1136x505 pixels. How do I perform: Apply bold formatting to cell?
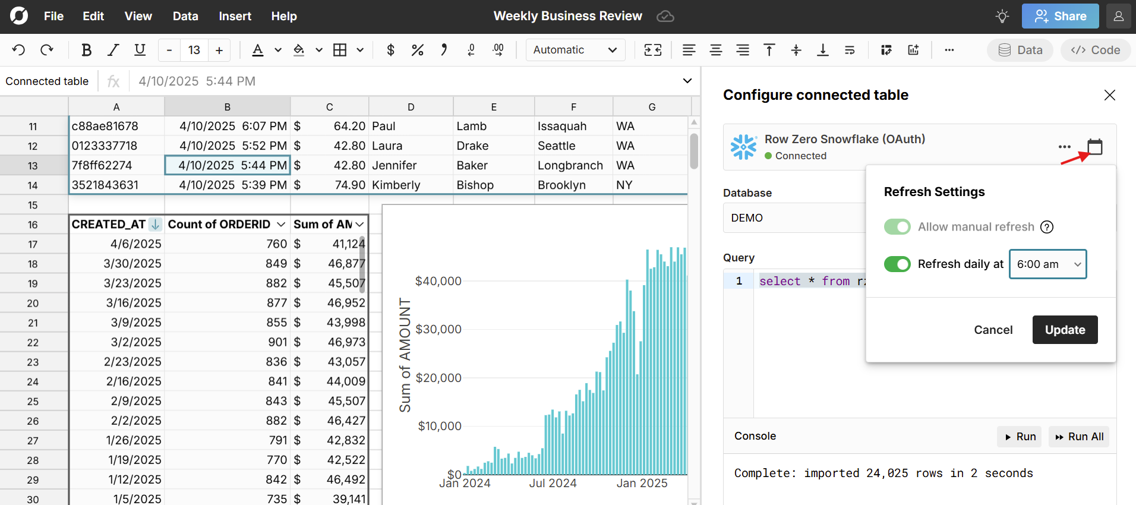tap(86, 50)
